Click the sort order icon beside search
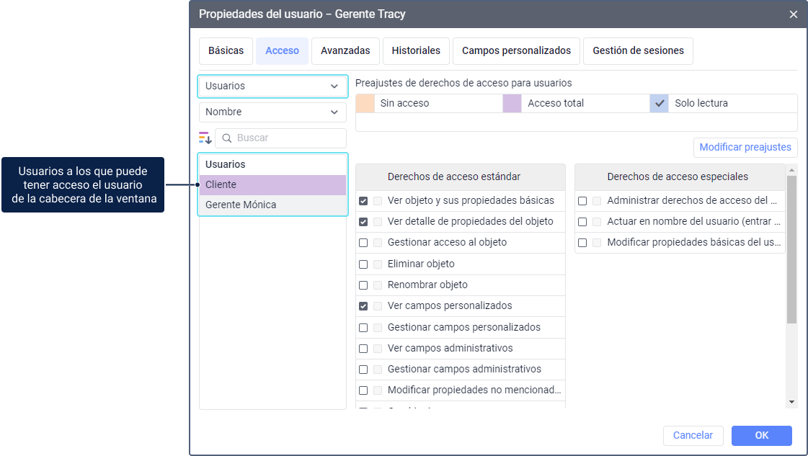This screenshot has width=808, height=456. (205, 138)
